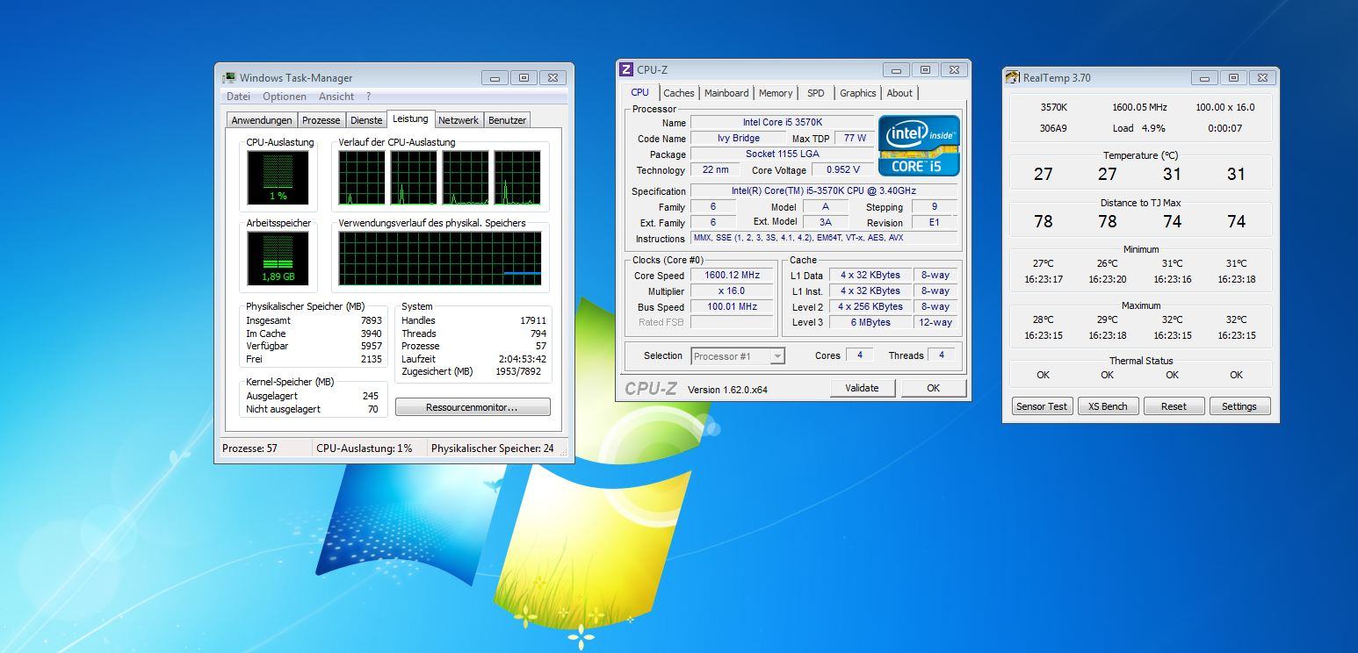This screenshot has height=653, width=1358.
Task: Click the 'Version 1.62.0.x64' text in CPU-Z
Action: (727, 390)
